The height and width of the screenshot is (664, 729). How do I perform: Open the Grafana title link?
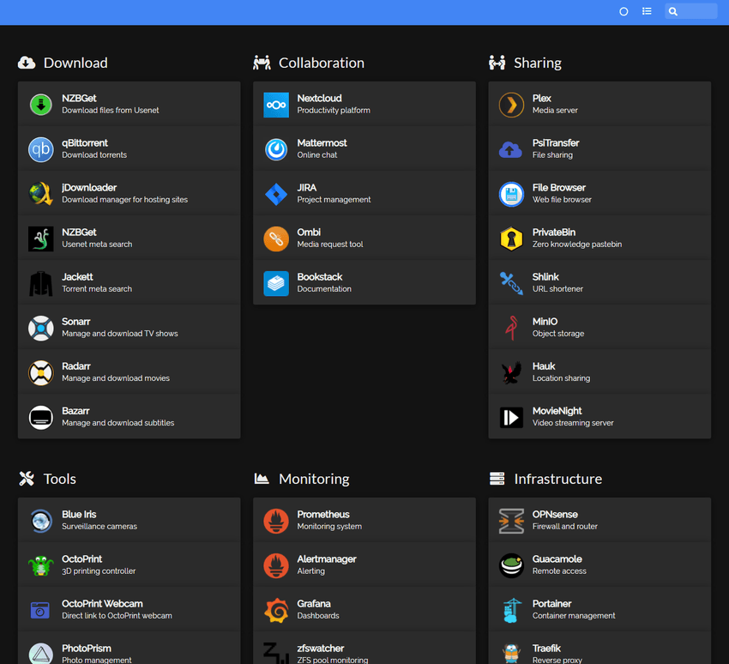pos(314,604)
